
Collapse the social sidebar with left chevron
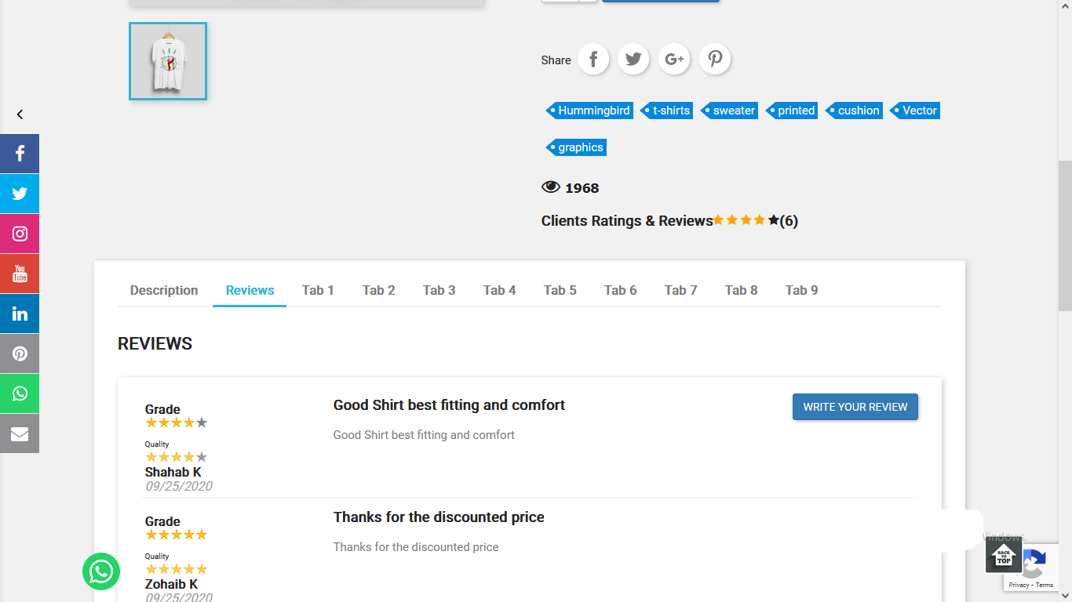20,114
